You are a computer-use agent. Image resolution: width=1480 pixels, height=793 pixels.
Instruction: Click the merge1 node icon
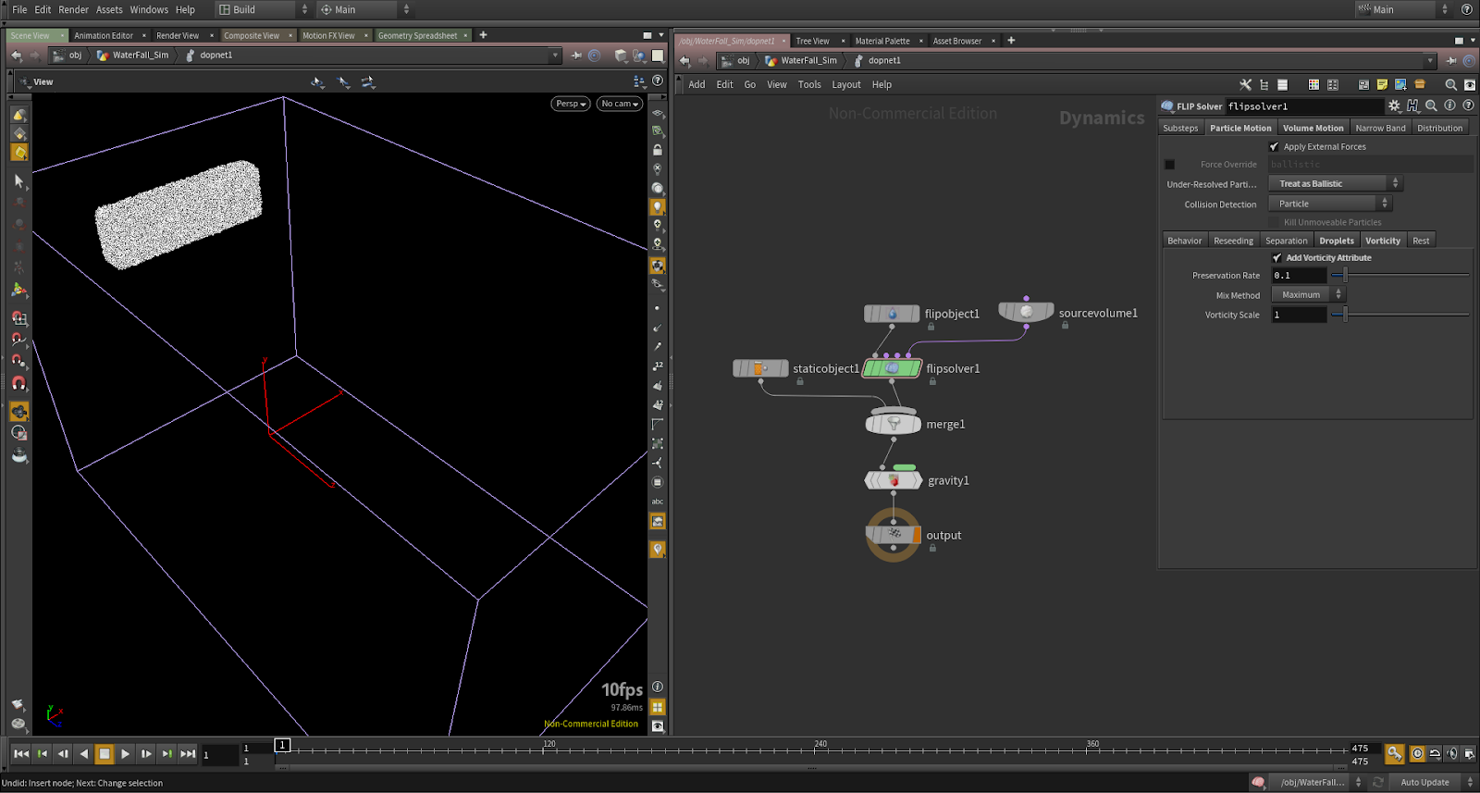(894, 424)
